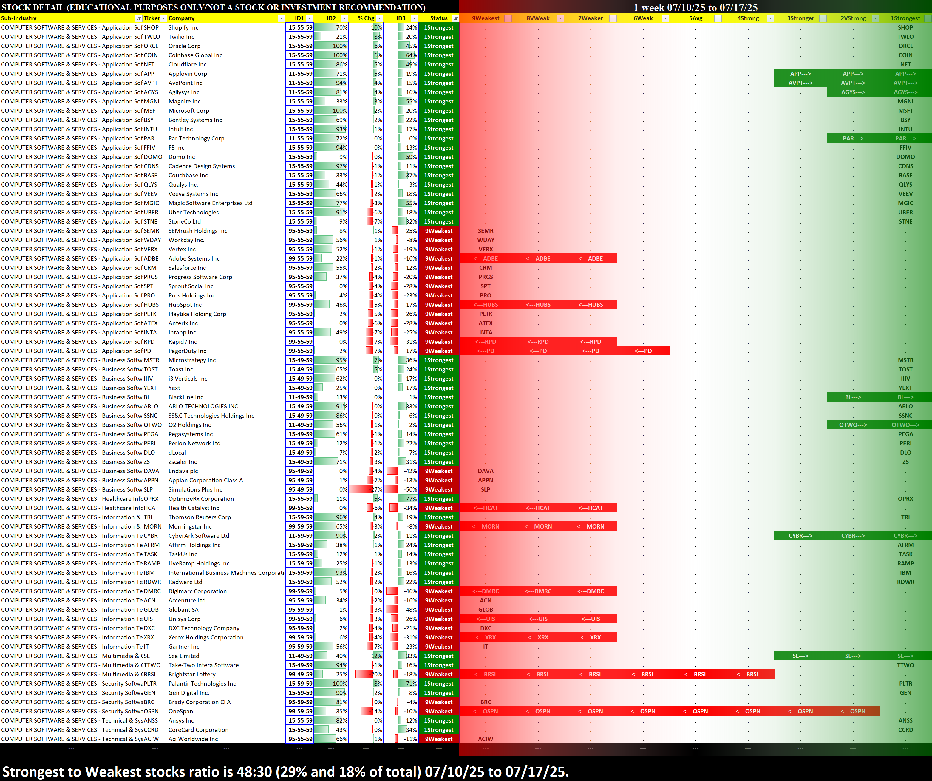Open the 9Weakest column filter dropdown
The image size is (932, 781).
pos(508,18)
